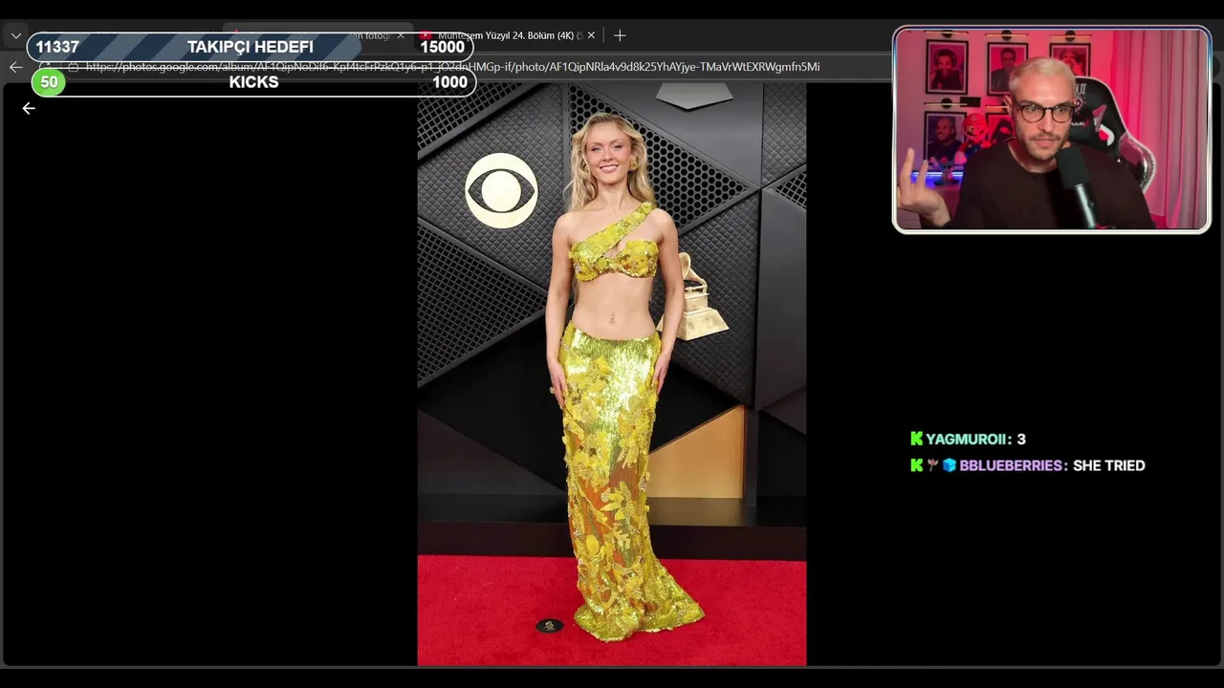
Task: Click the TAKIPÇI HEDEFI progress bar
Action: (x=251, y=48)
